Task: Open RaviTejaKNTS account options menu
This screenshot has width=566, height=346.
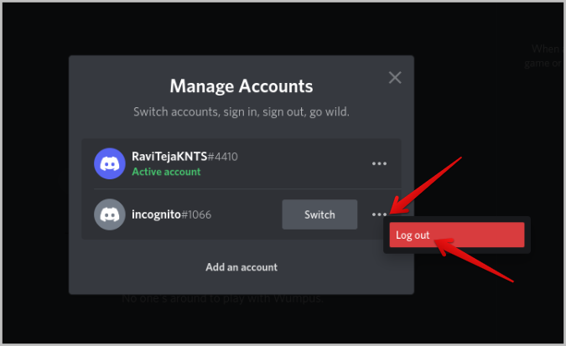Action: tap(379, 163)
